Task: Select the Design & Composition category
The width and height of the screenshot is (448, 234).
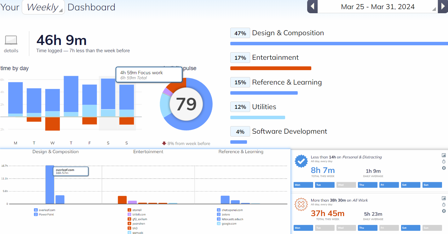Action: point(288,33)
